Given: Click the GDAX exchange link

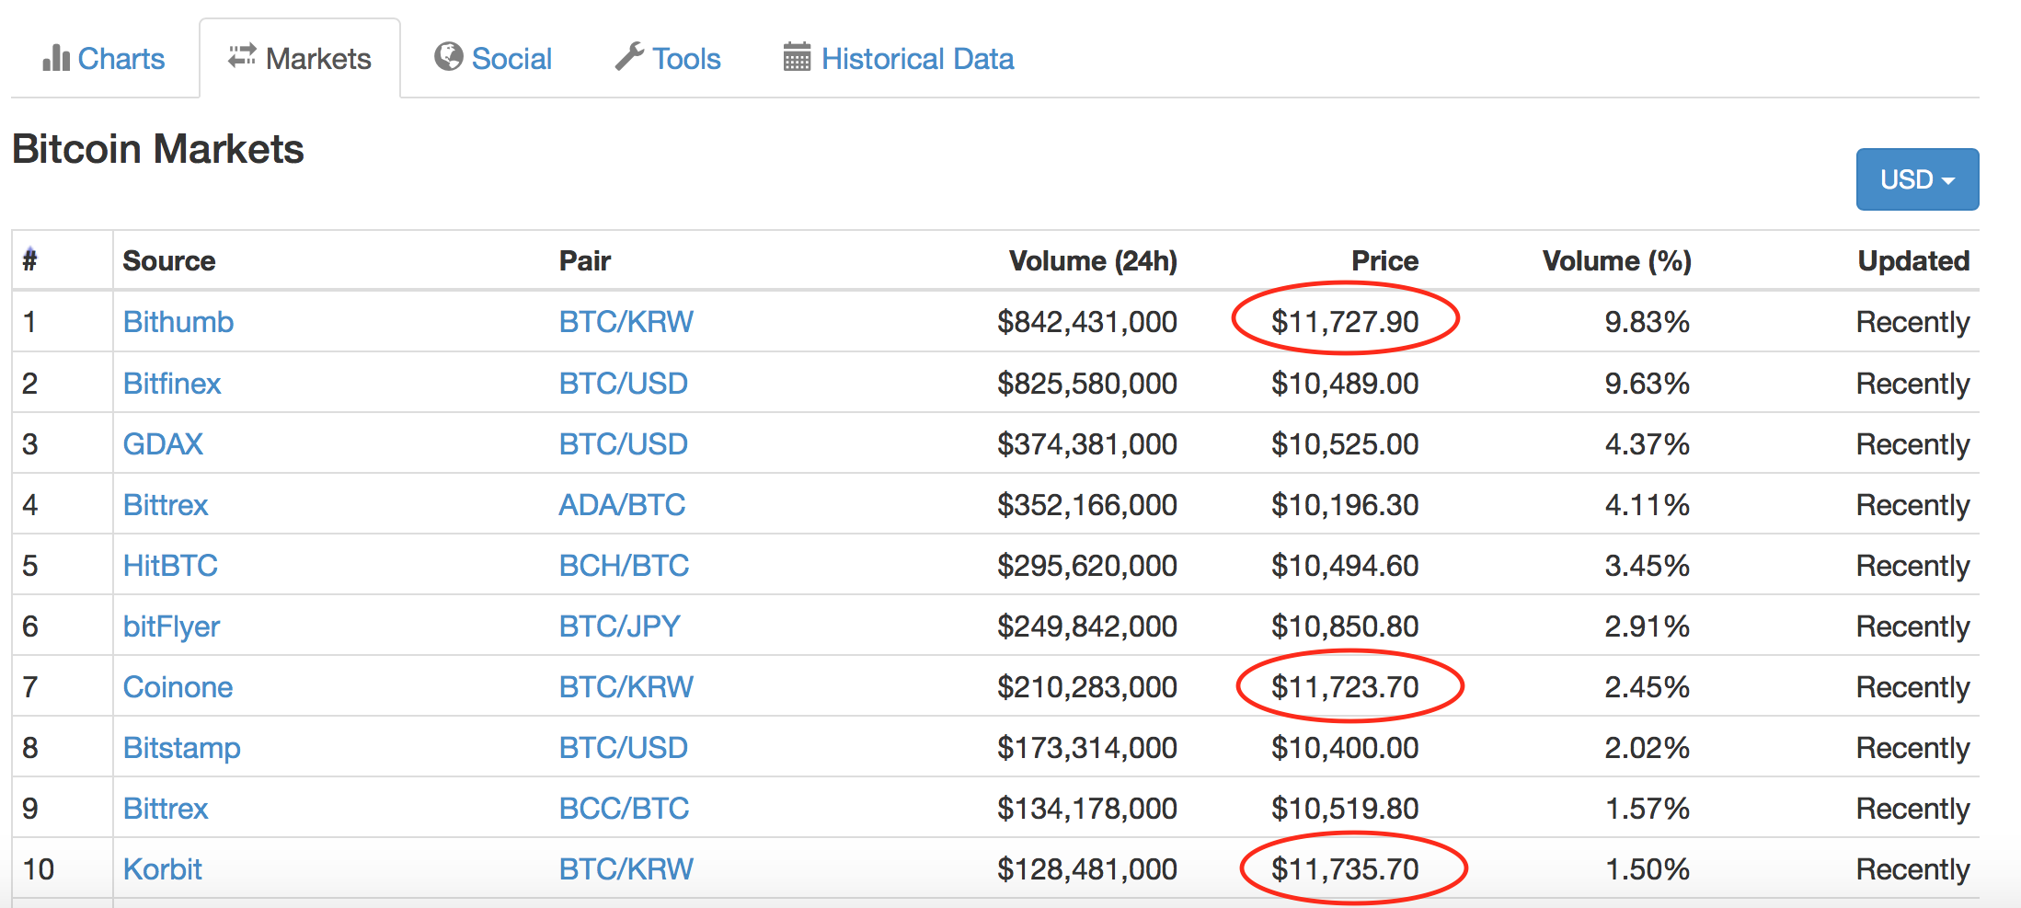Looking at the screenshot, I should click(163, 444).
